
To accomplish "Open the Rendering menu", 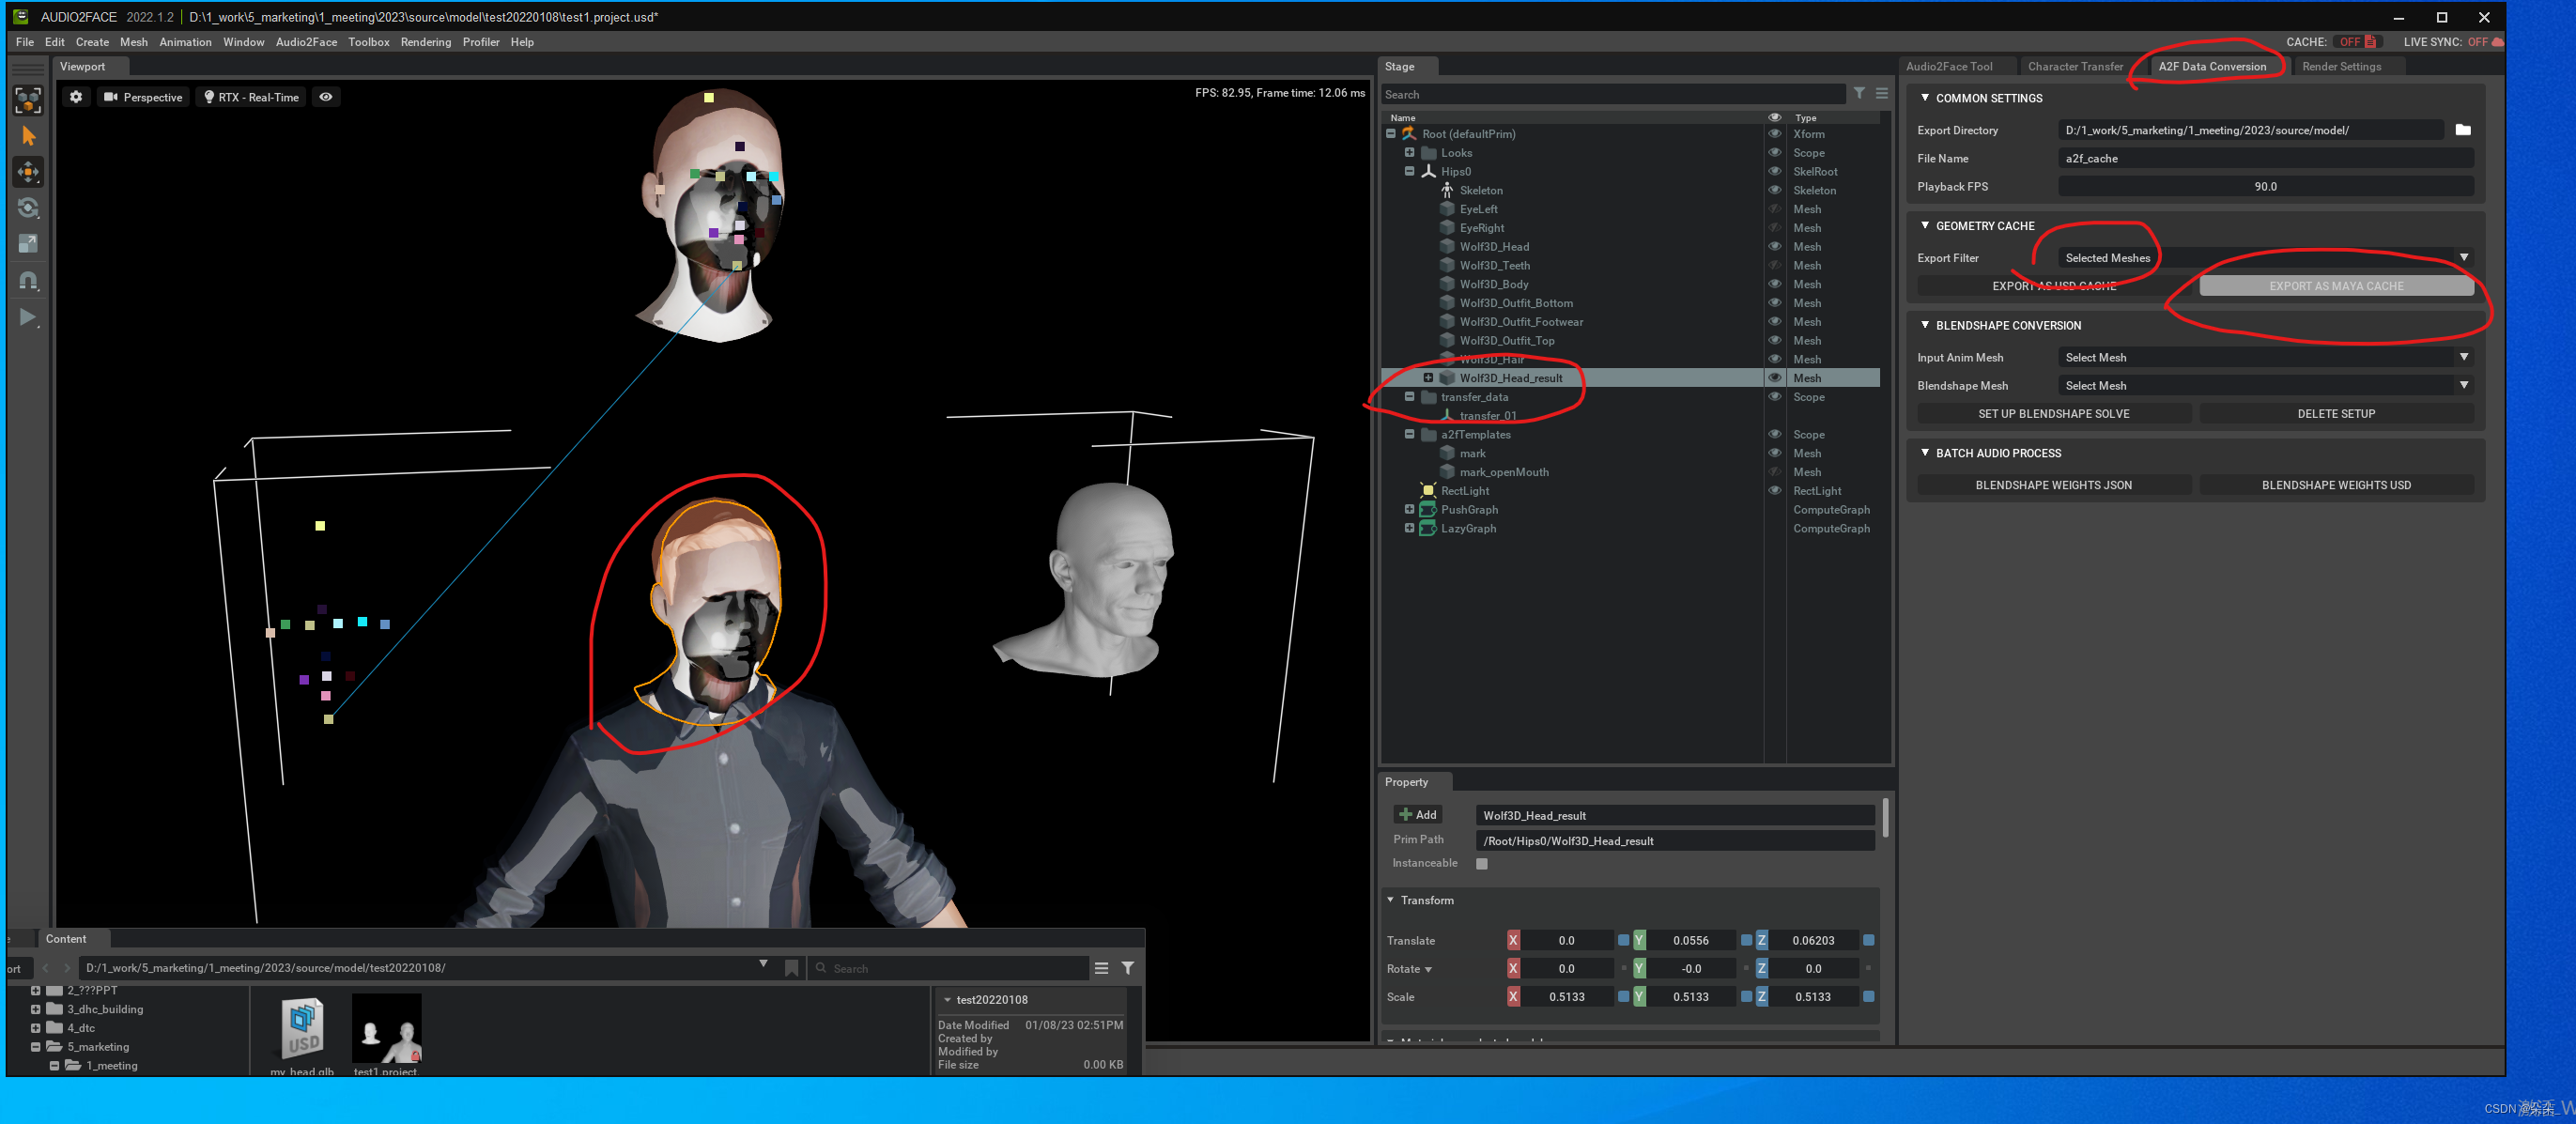I will [426, 42].
